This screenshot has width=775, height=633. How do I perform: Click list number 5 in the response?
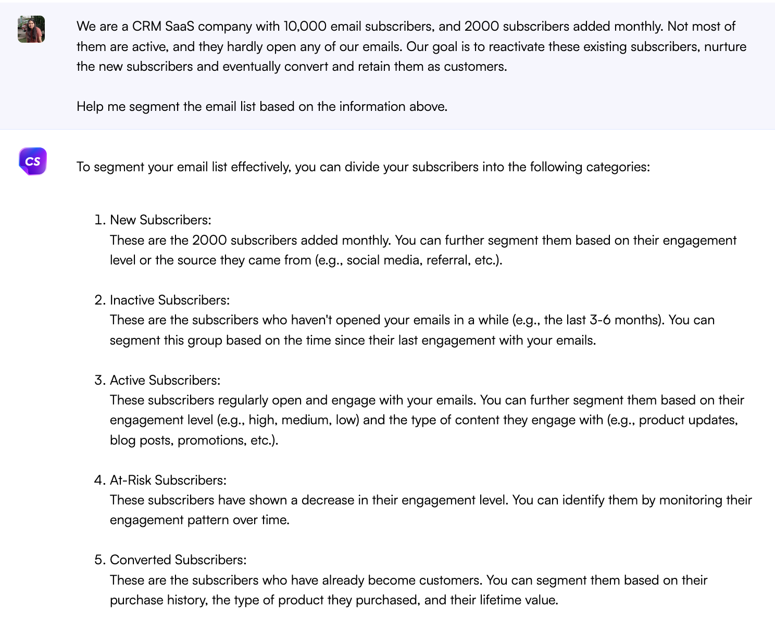(100, 560)
